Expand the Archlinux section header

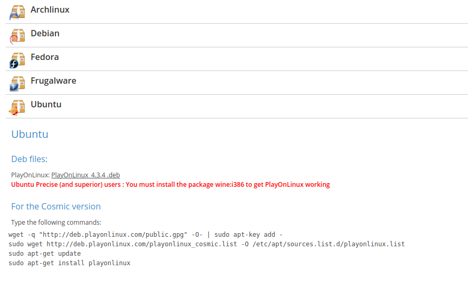coord(50,10)
